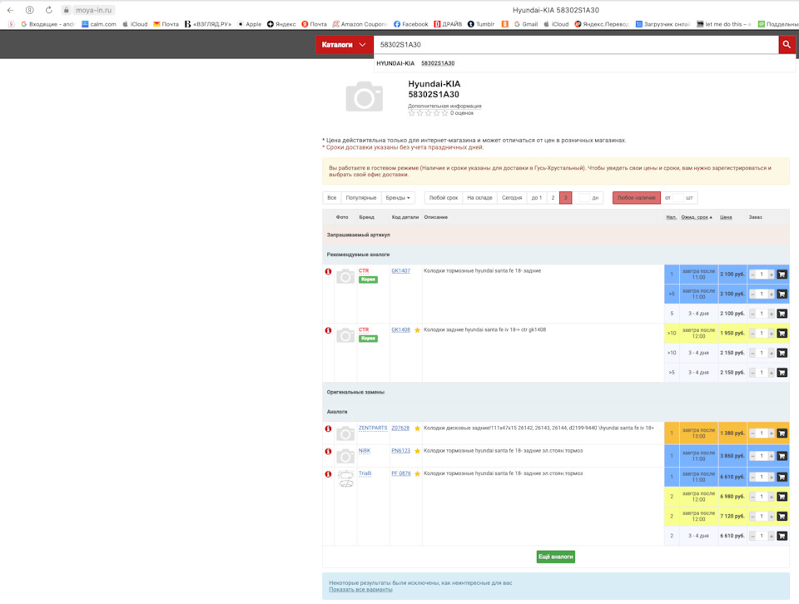Open the "Загрузчик онлайн" bookmark
799x604 pixels.
663,24
